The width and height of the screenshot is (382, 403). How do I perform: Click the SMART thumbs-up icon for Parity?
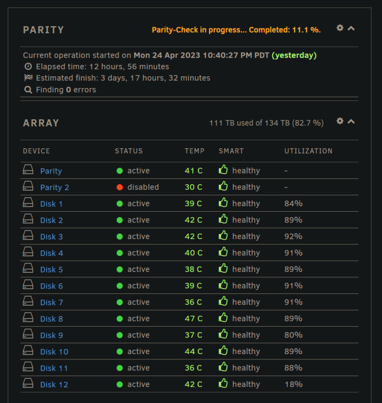pyautogui.click(x=223, y=170)
